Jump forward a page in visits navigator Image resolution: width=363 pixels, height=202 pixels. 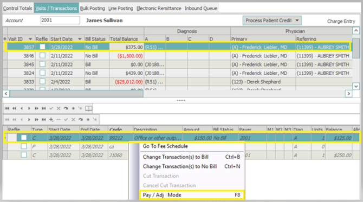(x=36, y=108)
